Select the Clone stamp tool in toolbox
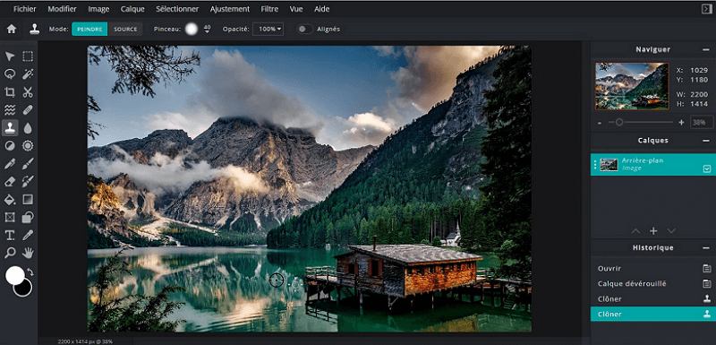The height and width of the screenshot is (345, 716). click(10, 128)
